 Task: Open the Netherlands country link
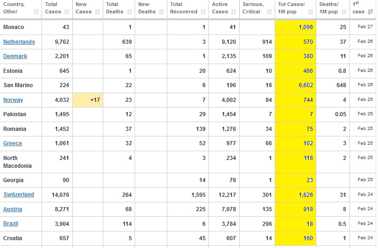click(19, 42)
